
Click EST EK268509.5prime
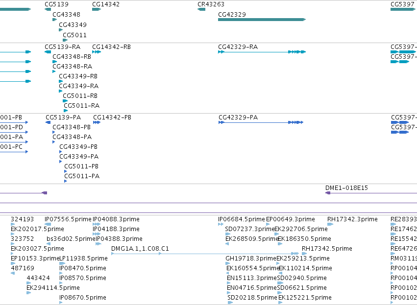tap(251, 239)
